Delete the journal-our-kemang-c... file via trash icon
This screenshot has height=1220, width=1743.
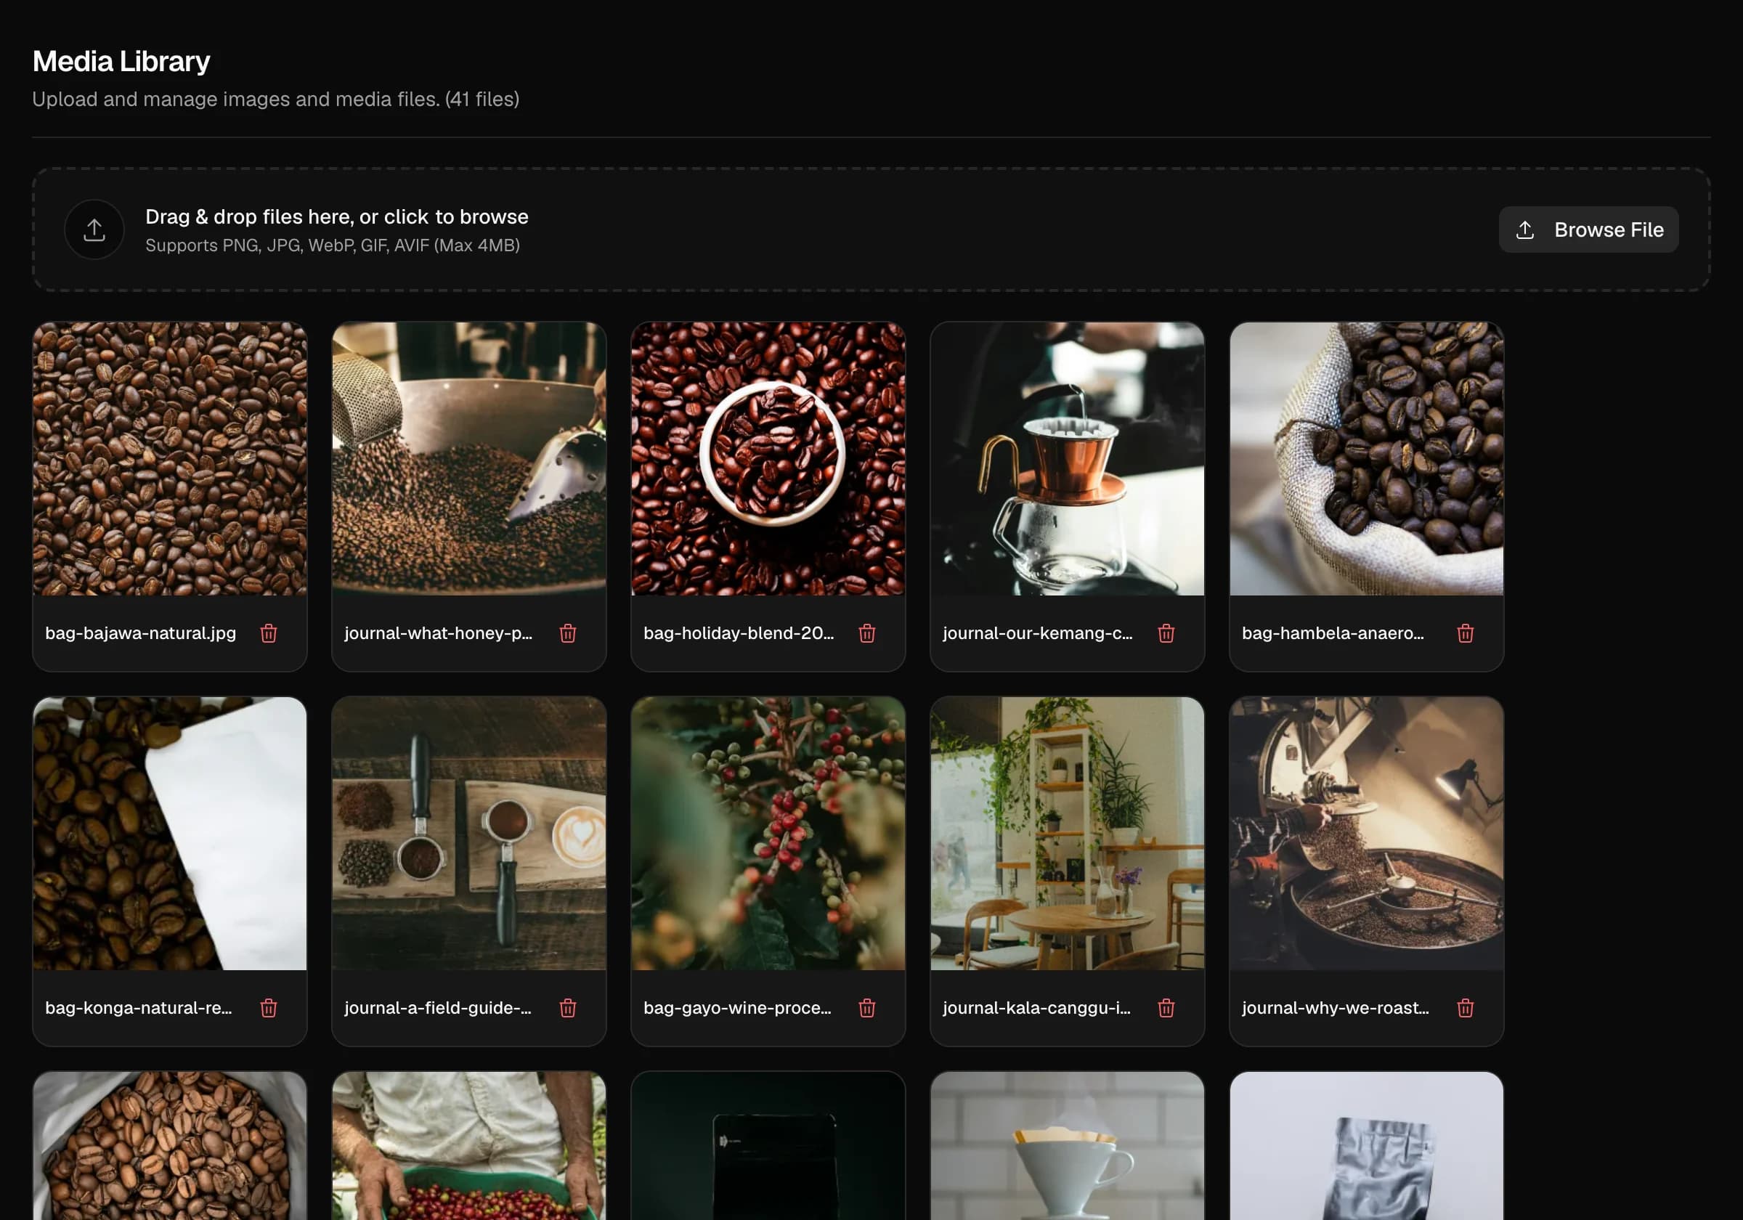click(x=1166, y=633)
